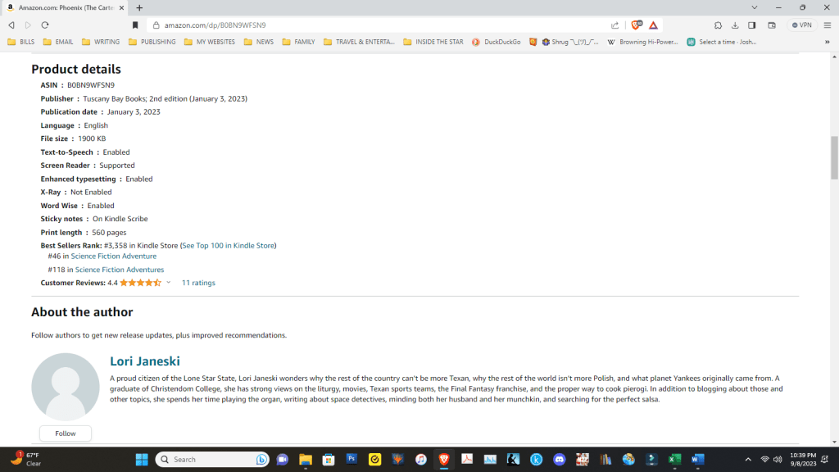839x472 pixels.
Task: Toggle the sidebar panel icon
Action: pos(752,25)
